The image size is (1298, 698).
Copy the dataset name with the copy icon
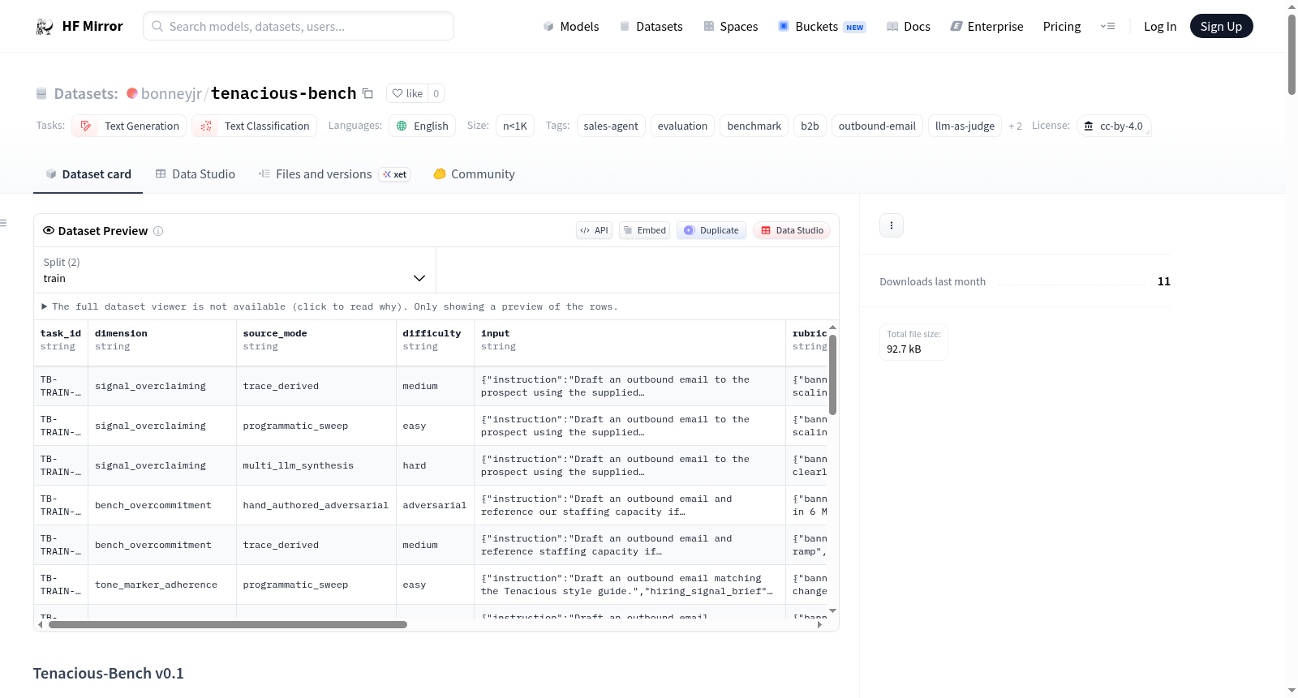pos(367,93)
